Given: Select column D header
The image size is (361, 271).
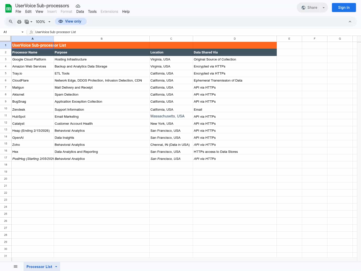Looking at the screenshot, I should point(235,39).
